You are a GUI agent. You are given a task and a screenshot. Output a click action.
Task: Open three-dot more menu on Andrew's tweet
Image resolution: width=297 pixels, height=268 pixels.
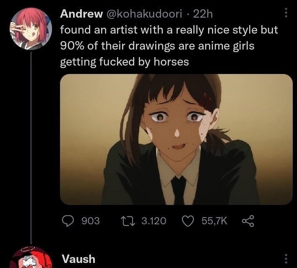click(x=286, y=13)
